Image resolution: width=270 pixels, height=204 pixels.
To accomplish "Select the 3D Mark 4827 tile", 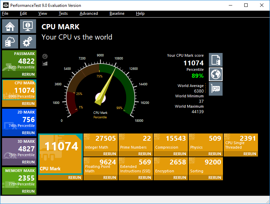I will [x=19, y=148].
